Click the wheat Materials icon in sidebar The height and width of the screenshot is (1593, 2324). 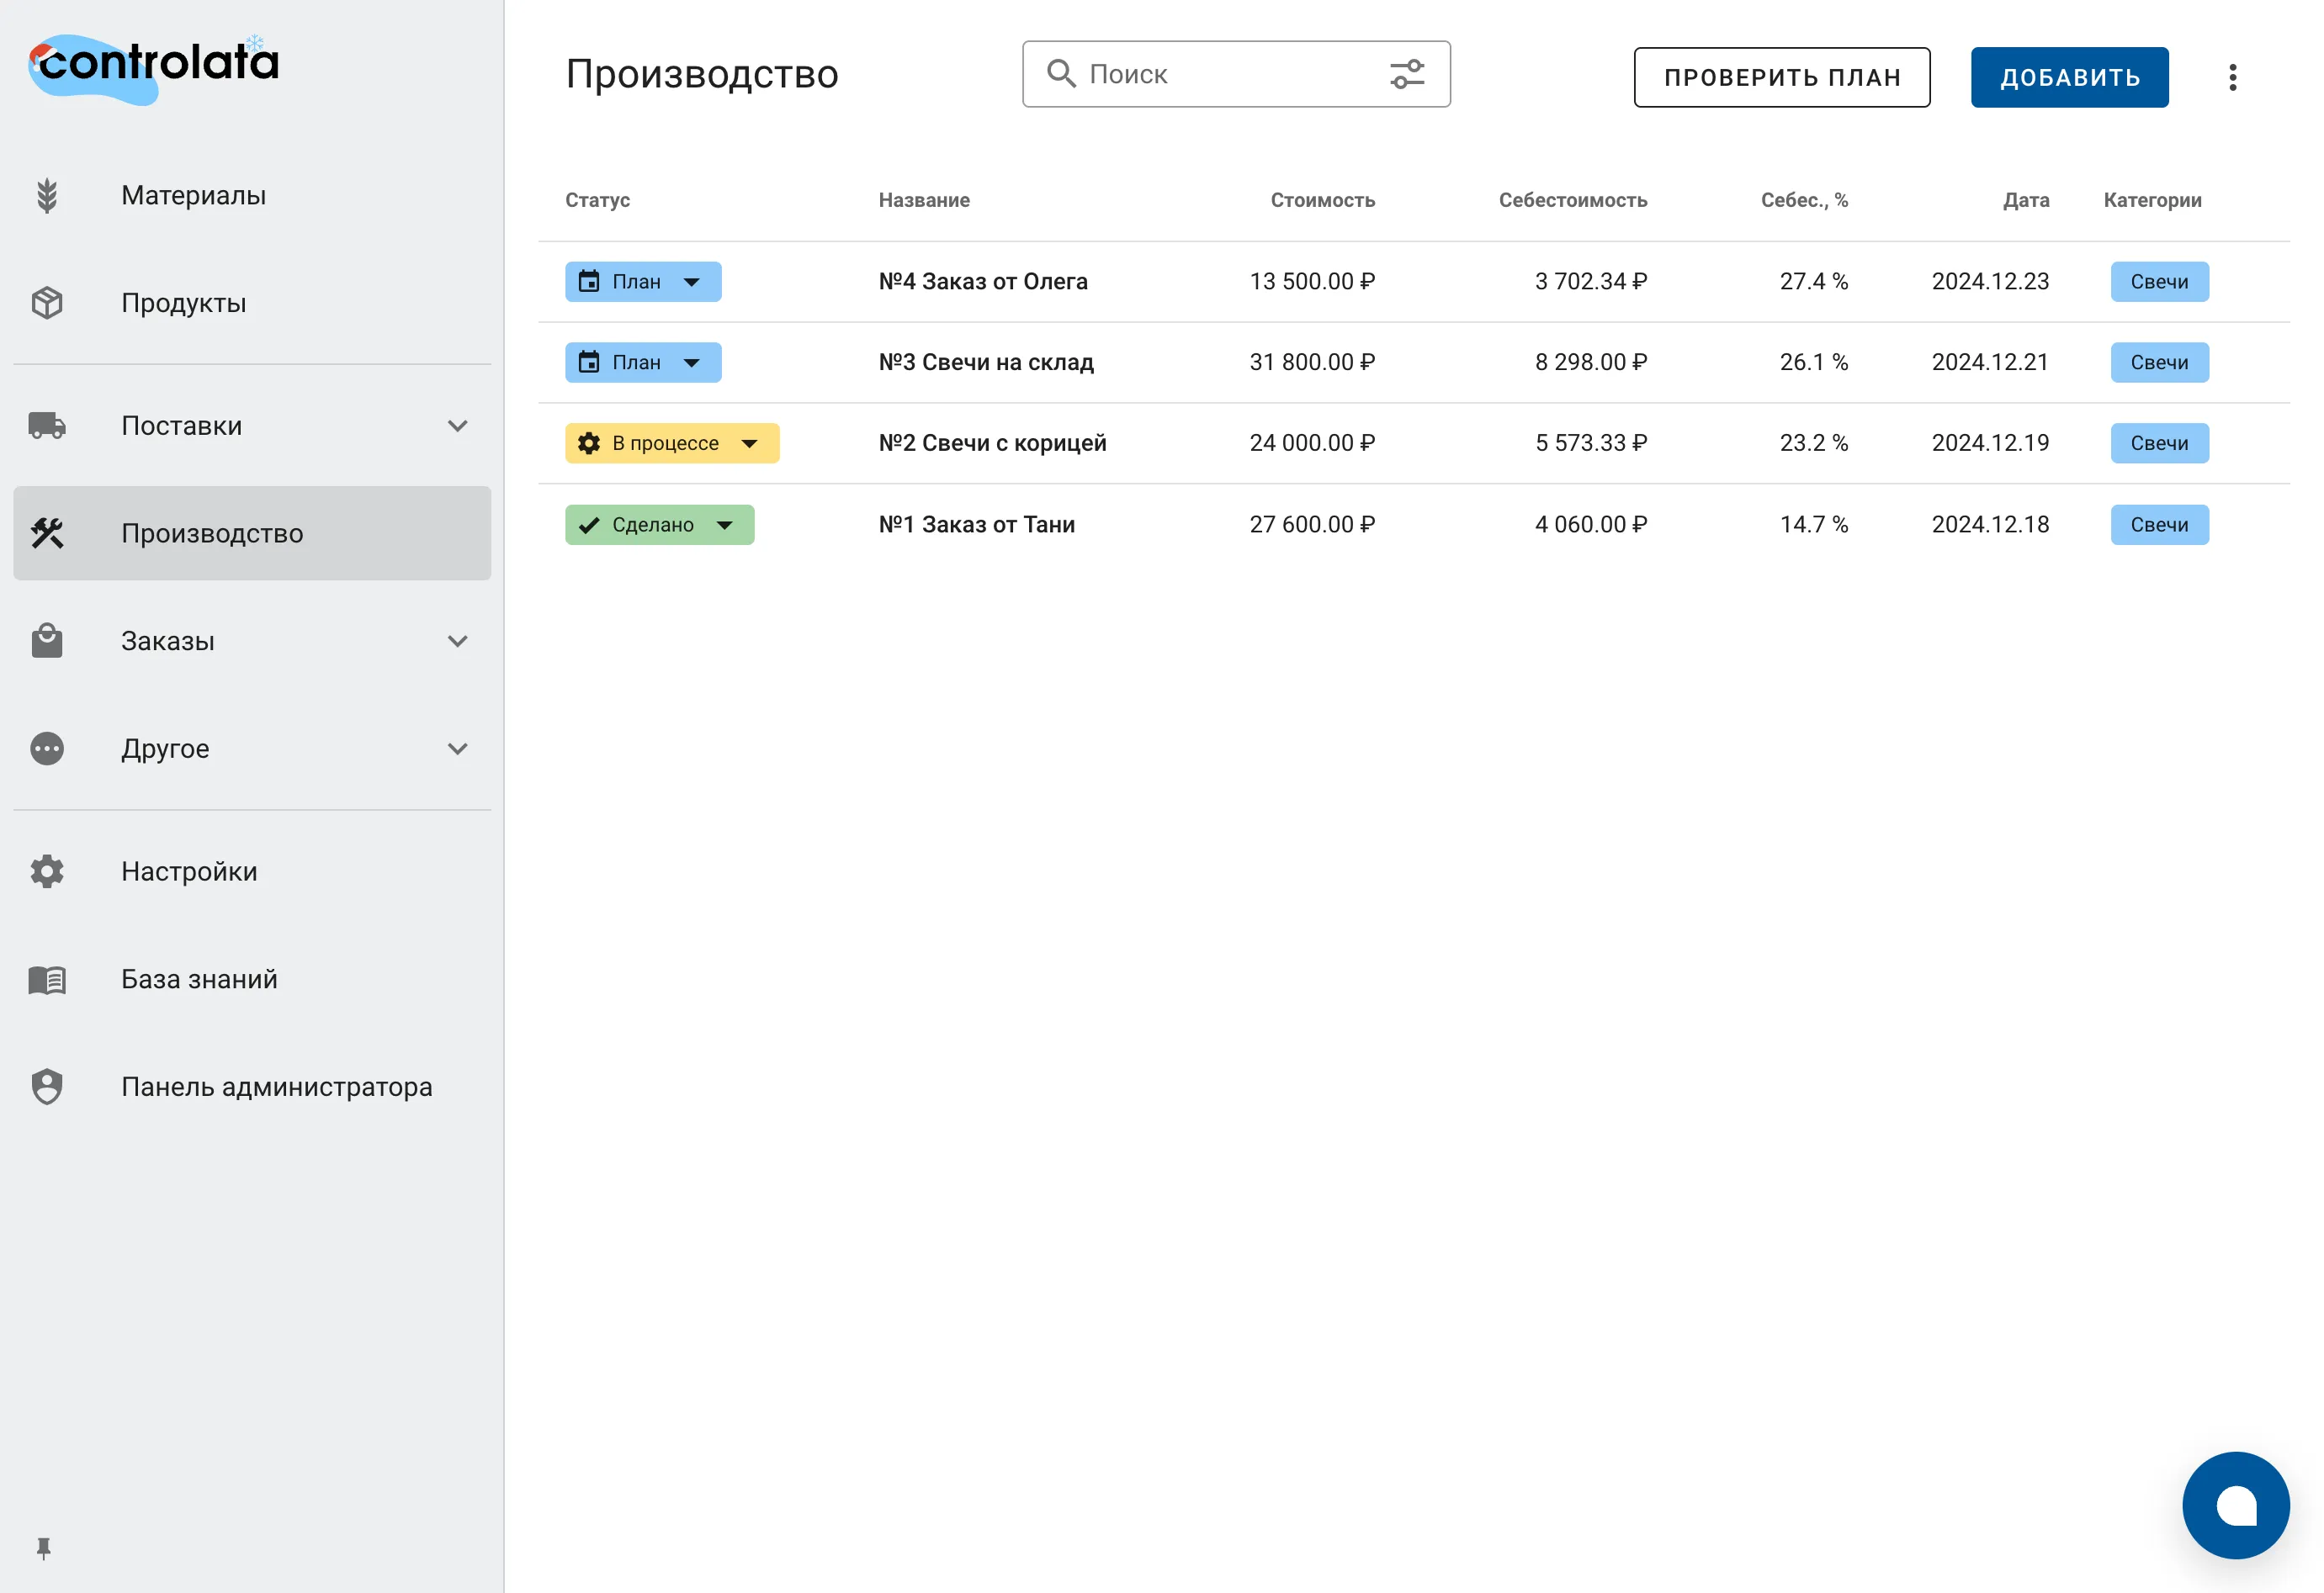click(46, 196)
